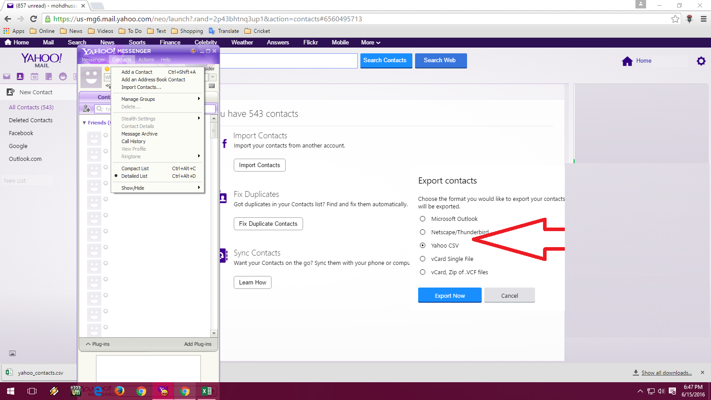Click Cancel in Export contacts dialog
The image size is (711, 400).
pos(510,296)
